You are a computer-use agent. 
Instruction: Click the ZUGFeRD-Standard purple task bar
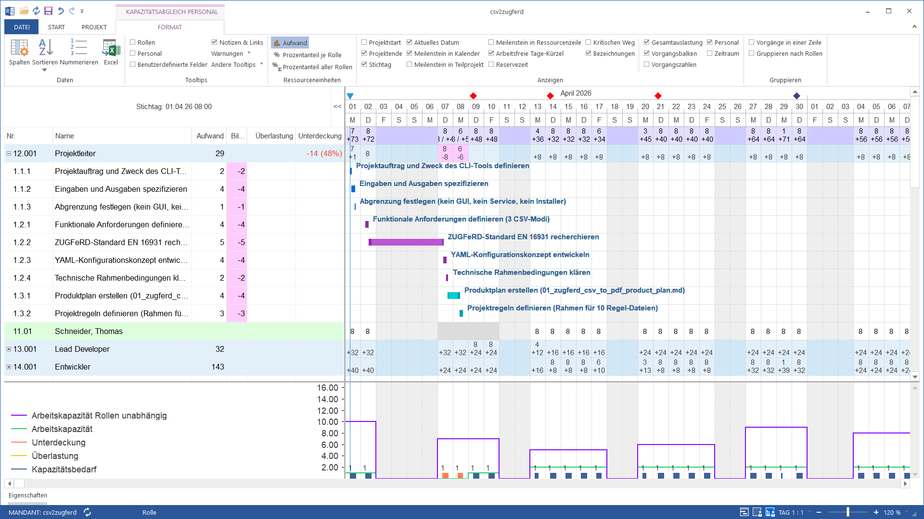[406, 242]
